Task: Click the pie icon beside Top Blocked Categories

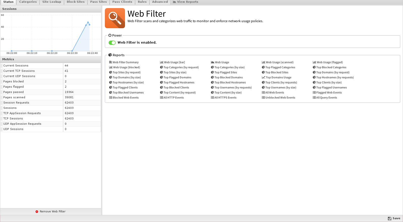Action: pos(314,67)
